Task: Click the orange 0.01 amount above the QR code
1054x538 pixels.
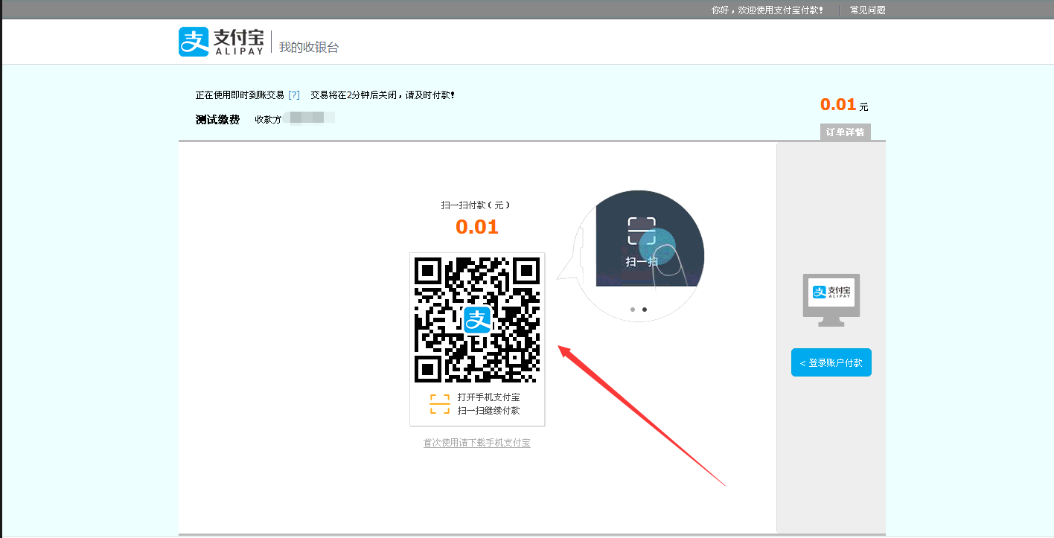Action: (x=477, y=227)
